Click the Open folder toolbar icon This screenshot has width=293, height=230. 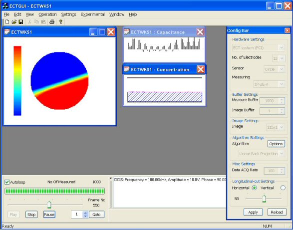click(x=14, y=22)
